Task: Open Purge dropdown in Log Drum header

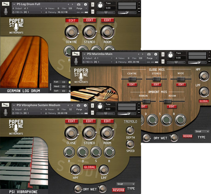Action: coord(82,8)
